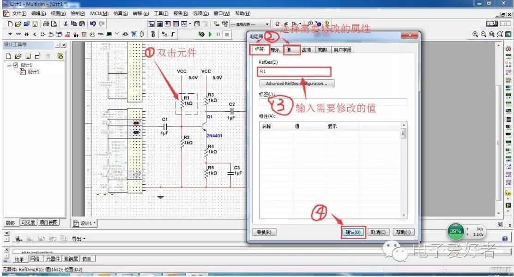Place a Diode component
This screenshot has height=277, width=514.
pyautogui.click(x=26, y=34)
